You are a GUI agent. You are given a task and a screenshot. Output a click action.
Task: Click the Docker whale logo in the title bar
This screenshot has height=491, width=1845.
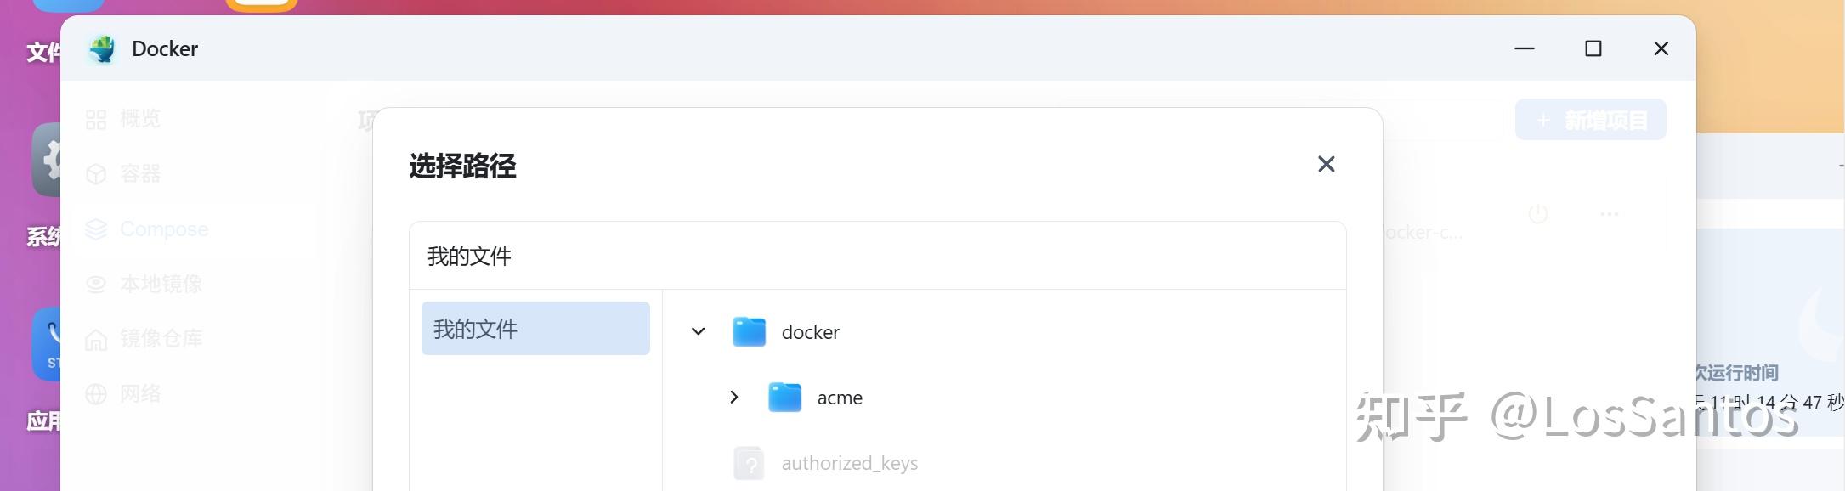103,48
